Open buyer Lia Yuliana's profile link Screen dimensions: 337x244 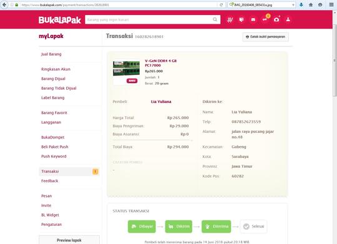161,102
